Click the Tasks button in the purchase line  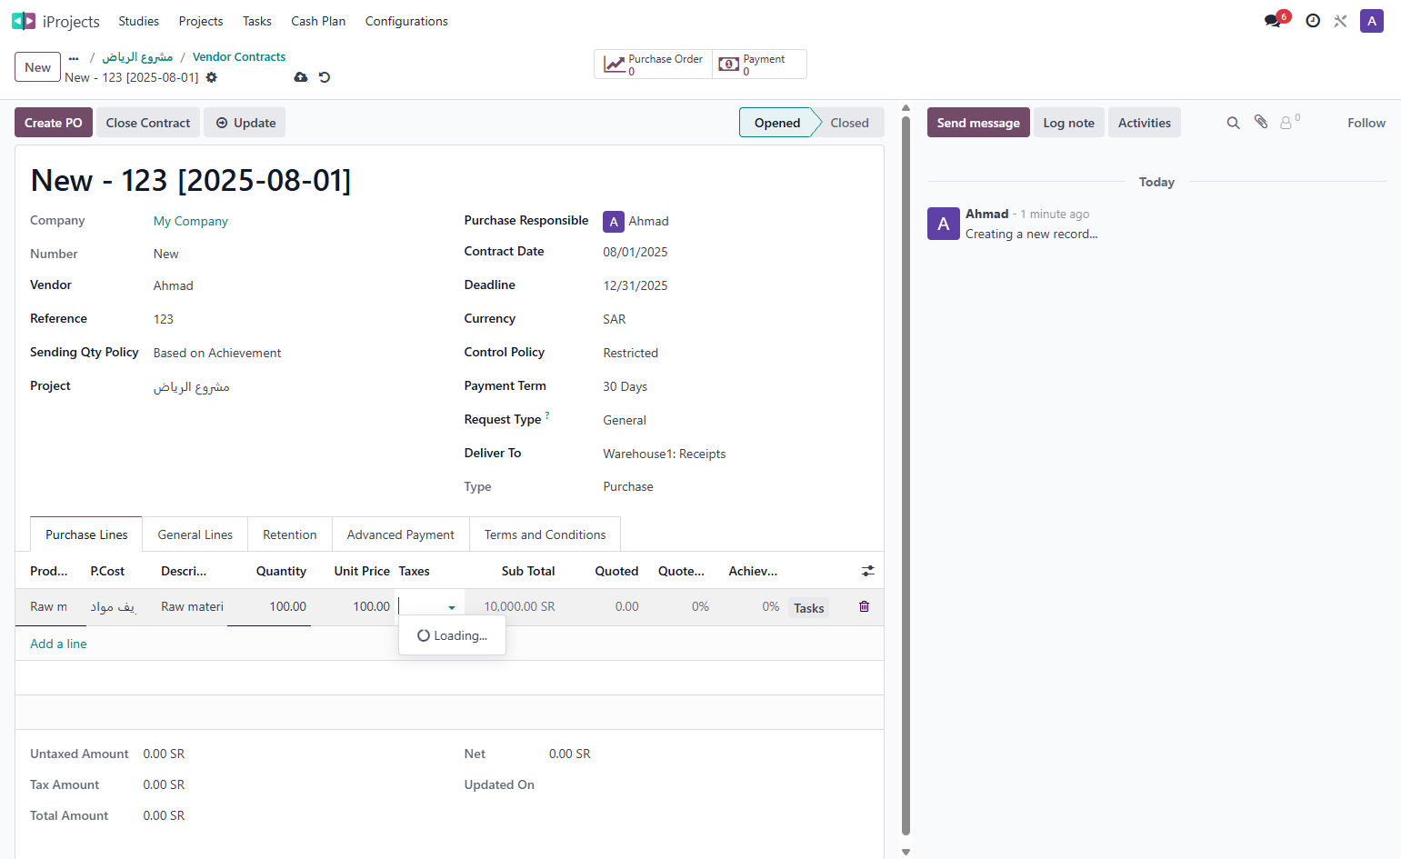[x=809, y=608]
